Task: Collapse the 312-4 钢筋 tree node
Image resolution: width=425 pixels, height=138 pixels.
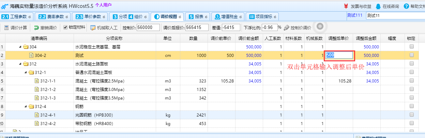Action: pos(25,106)
